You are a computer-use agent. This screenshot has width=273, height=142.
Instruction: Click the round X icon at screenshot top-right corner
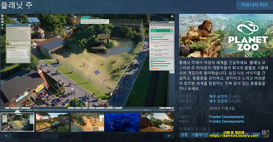[172, 16]
